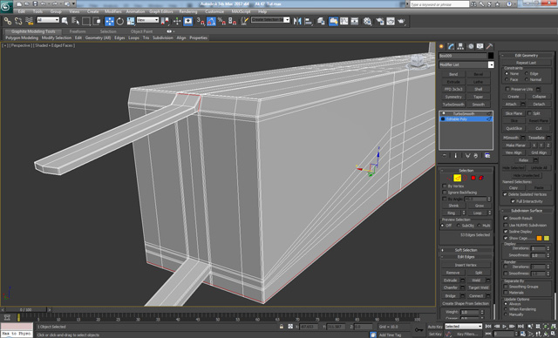This screenshot has height=338, width=558.
Task: Open the Modify command panel tab
Action: (x=452, y=46)
